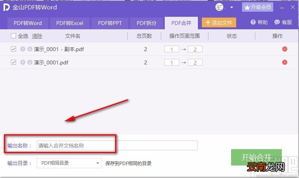Move 演示_0001 - 副本.pdf down with arrow
299x178 pixels.
30,49
